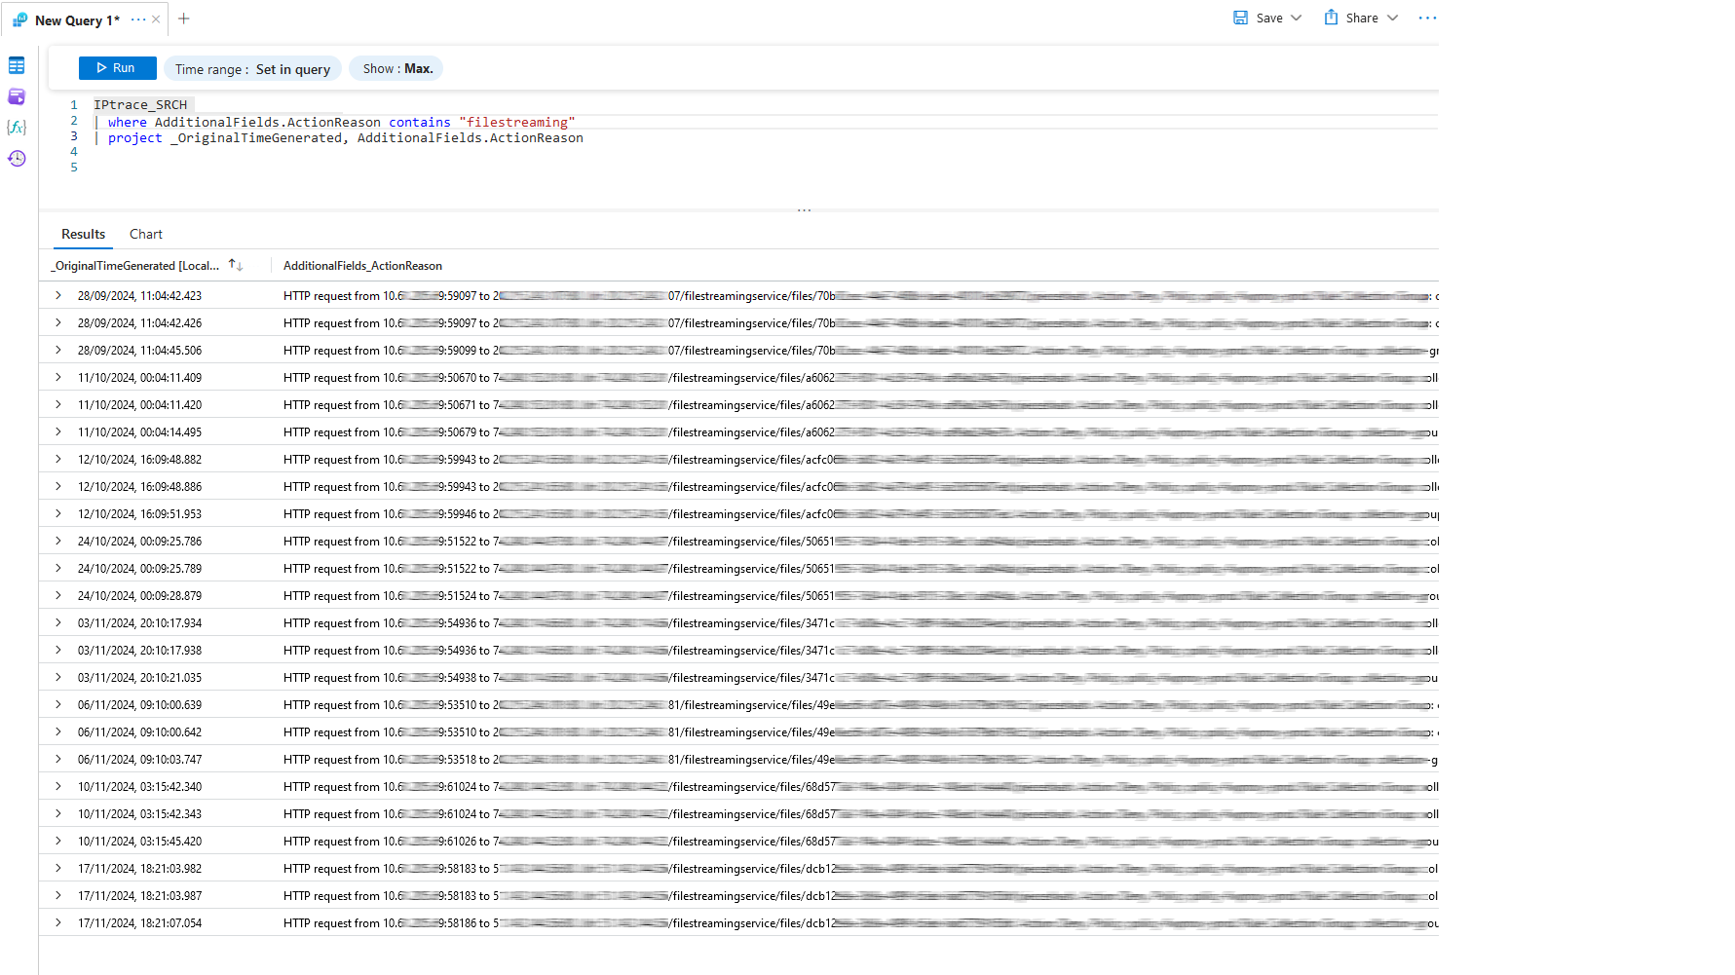Open the Show: Max. results limit

(x=396, y=68)
